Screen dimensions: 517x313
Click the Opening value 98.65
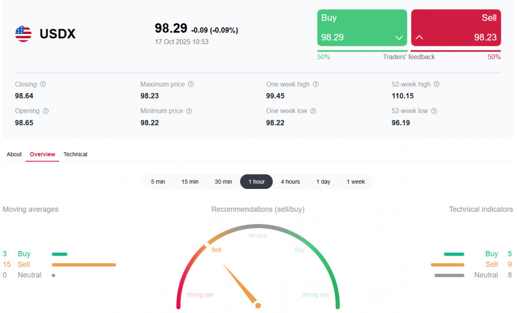pos(24,123)
